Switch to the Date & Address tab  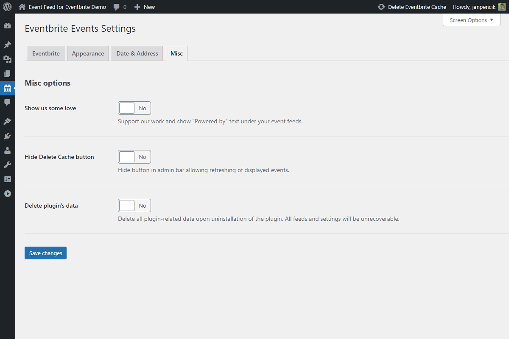pyautogui.click(x=137, y=53)
